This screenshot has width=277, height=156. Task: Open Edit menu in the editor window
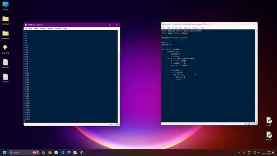168,28
